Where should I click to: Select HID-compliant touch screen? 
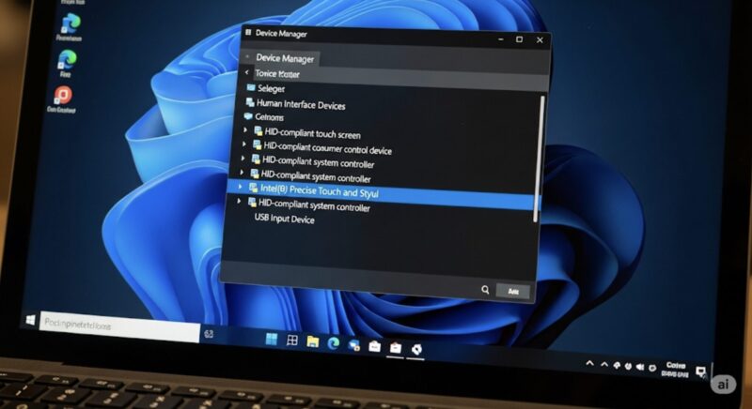point(312,134)
